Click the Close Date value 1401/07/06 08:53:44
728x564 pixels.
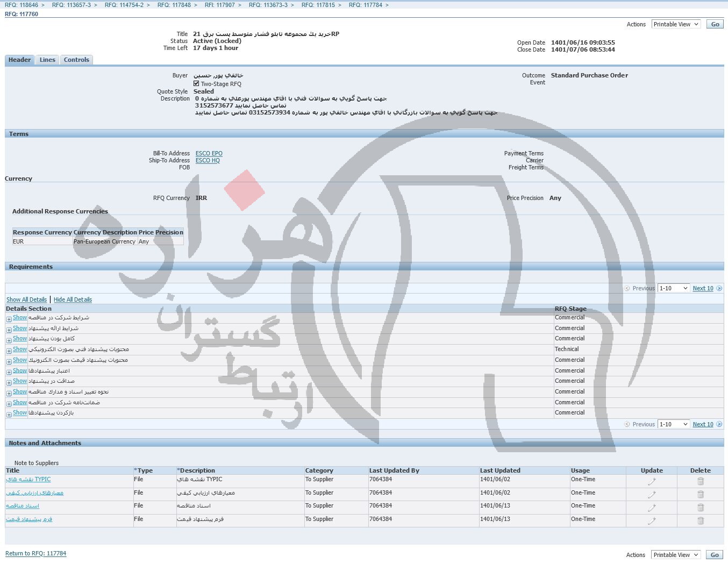click(x=583, y=49)
